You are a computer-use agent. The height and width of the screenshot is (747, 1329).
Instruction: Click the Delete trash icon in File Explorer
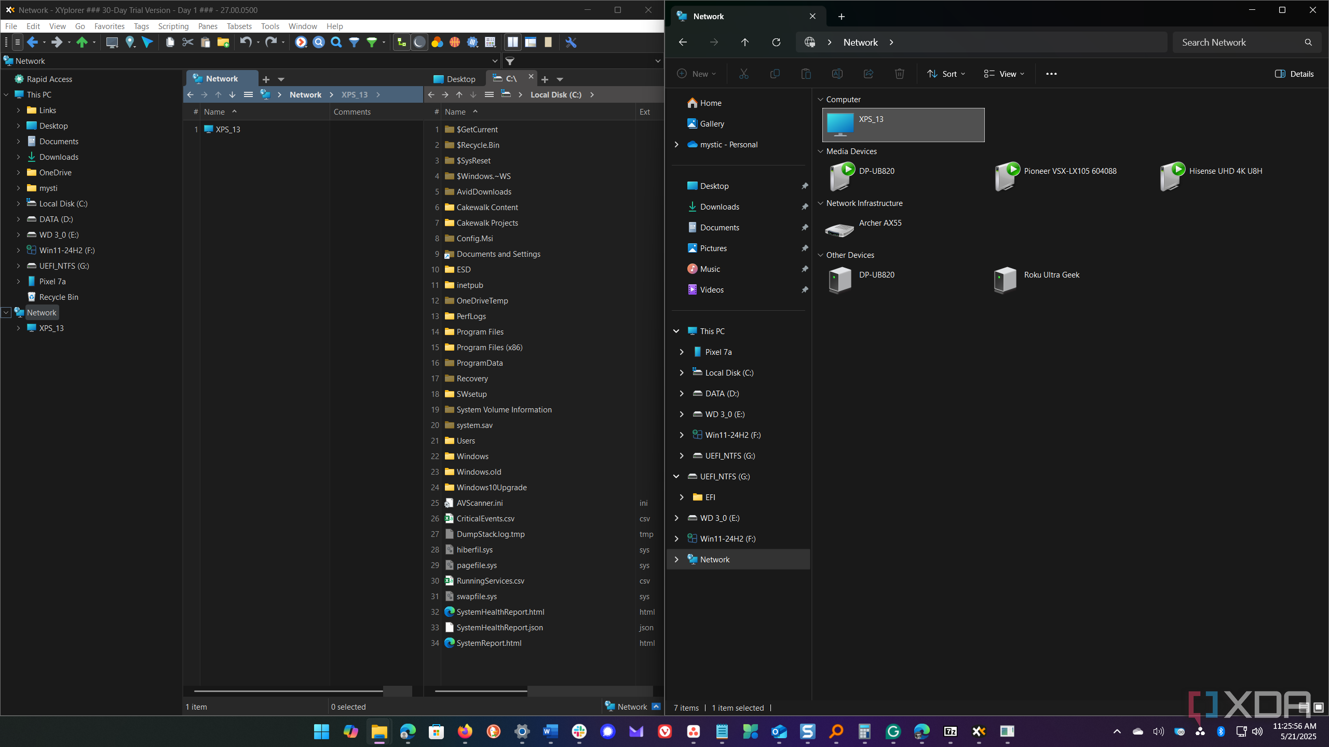[x=900, y=74]
